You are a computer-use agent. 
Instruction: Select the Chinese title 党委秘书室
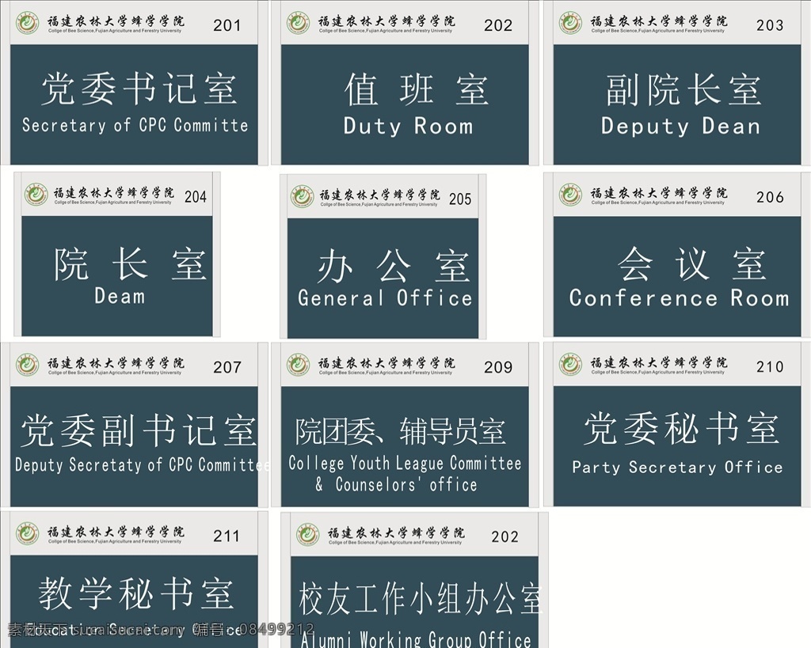point(681,428)
